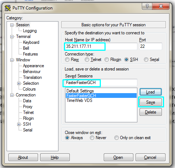
Task: Click the Help button at bottom
Action: (55, 157)
